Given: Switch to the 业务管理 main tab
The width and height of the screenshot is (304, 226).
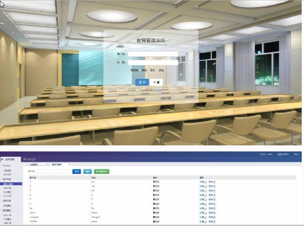Looking at the screenshot, I should pyautogui.click(x=10, y=159).
